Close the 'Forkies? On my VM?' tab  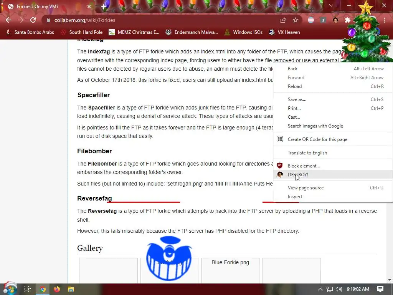tap(89, 7)
